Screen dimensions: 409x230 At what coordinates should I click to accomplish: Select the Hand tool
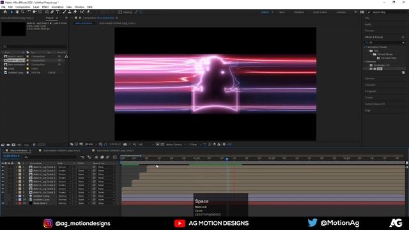pyautogui.click(x=17, y=12)
